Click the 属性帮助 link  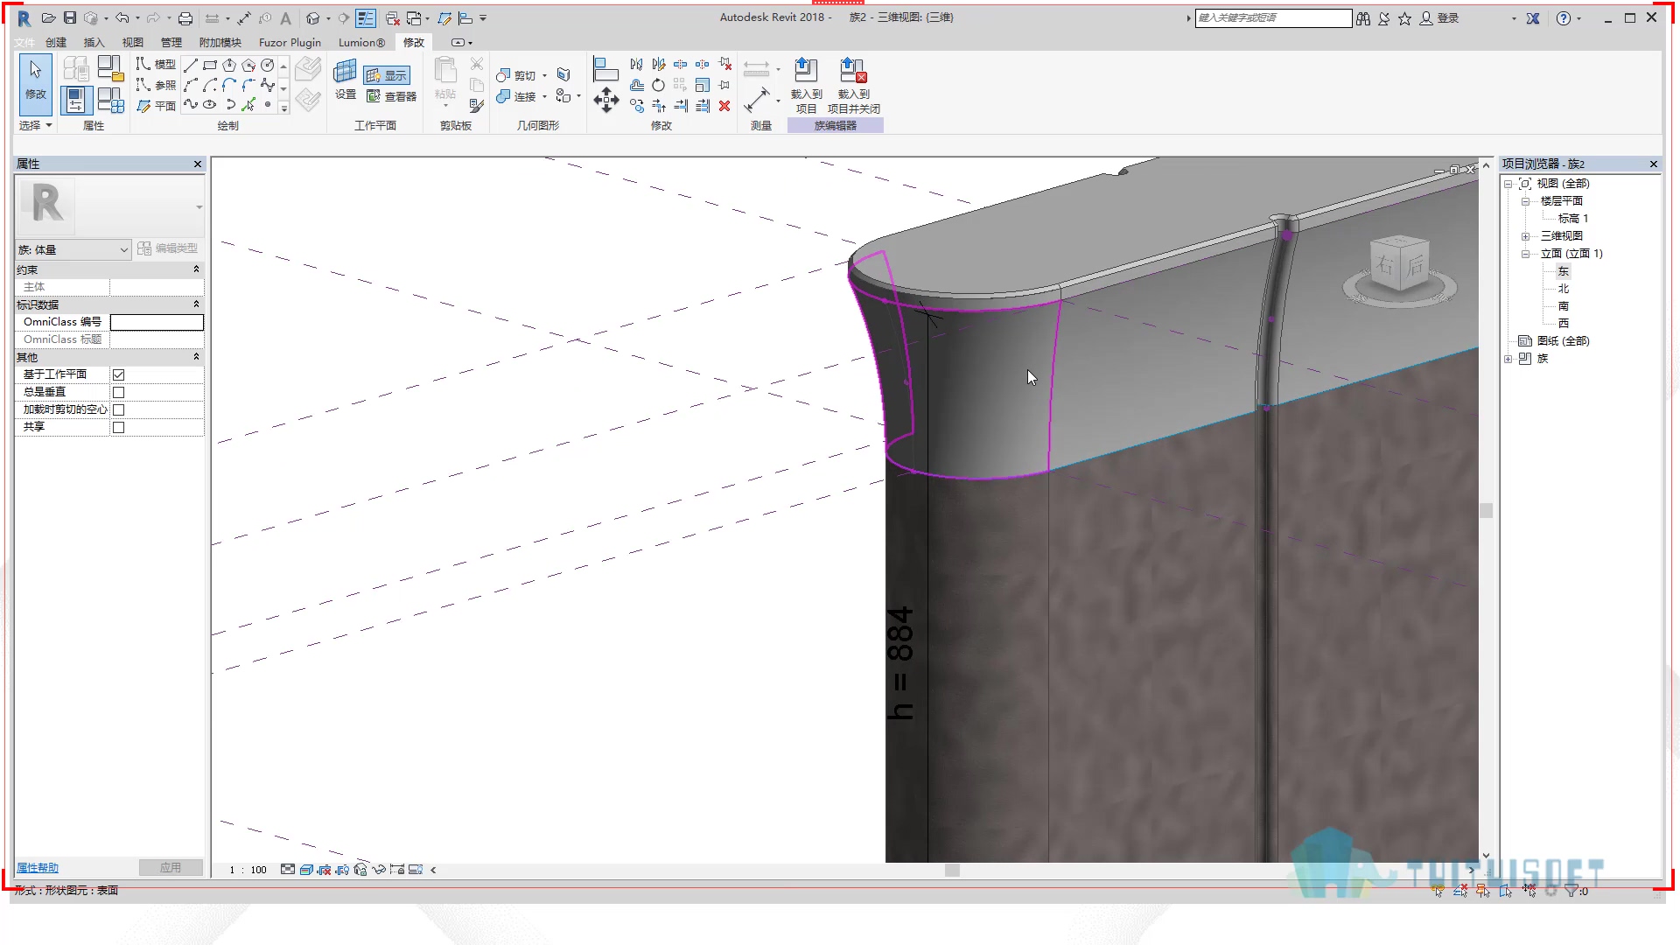(x=38, y=868)
